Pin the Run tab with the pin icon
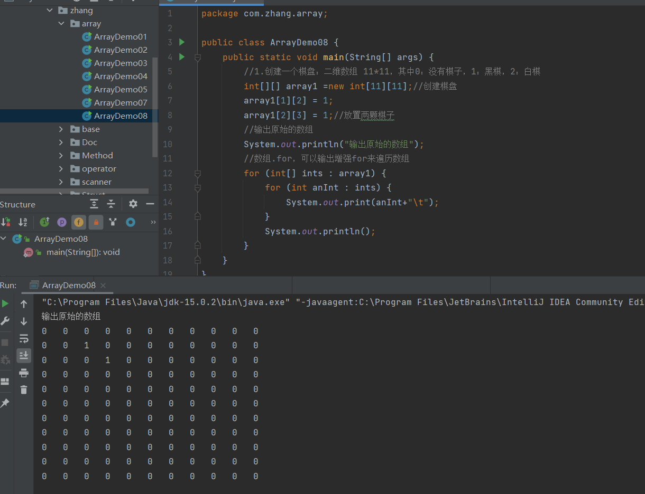The width and height of the screenshot is (645, 494). click(5, 403)
